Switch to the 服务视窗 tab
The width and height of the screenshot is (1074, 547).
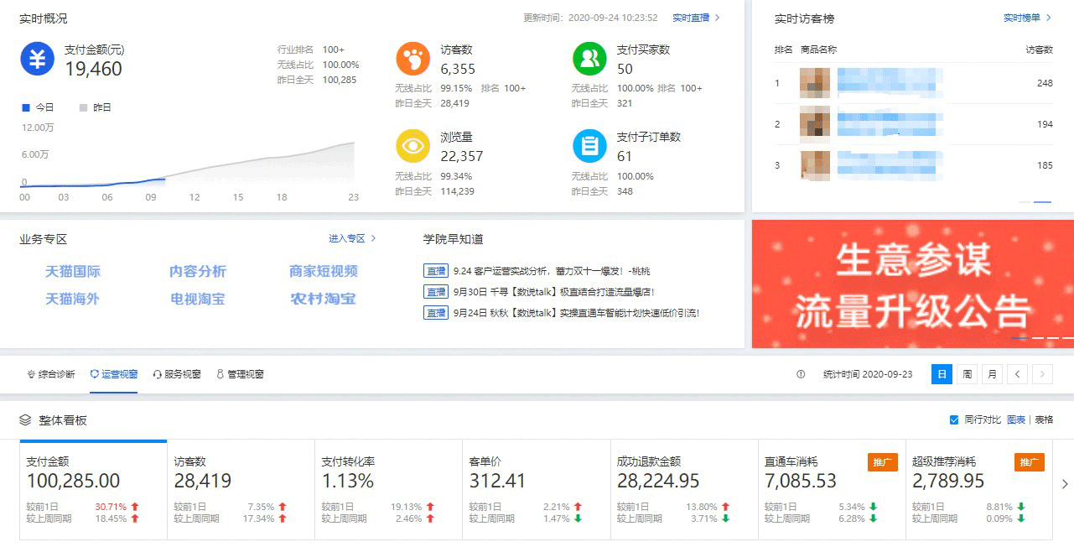coord(177,374)
